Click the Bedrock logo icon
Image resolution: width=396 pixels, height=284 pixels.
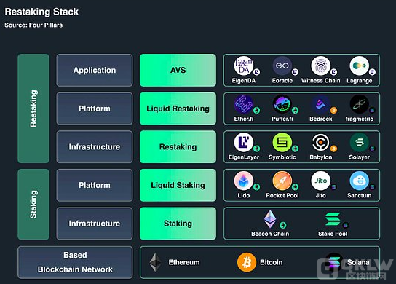click(321, 104)
